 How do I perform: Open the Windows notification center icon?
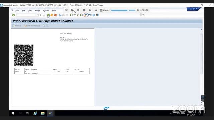[199, 113]
